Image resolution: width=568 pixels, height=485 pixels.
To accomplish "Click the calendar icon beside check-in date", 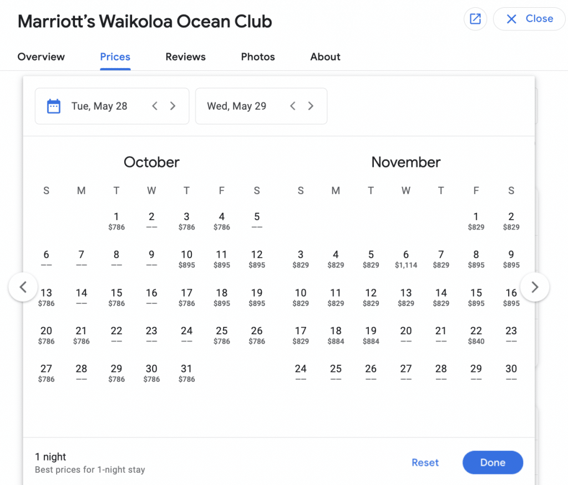I will (54, 106).
